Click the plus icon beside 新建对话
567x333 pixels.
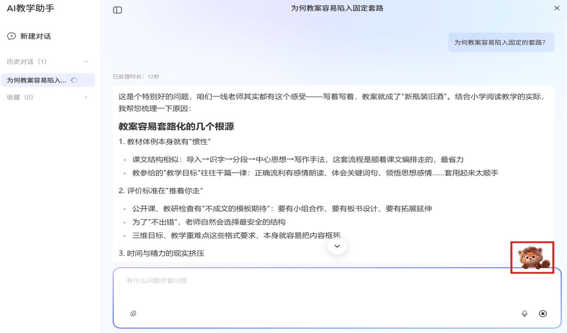[x=11, y=36]
